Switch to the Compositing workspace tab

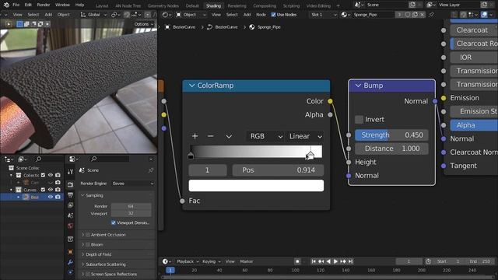265,5
